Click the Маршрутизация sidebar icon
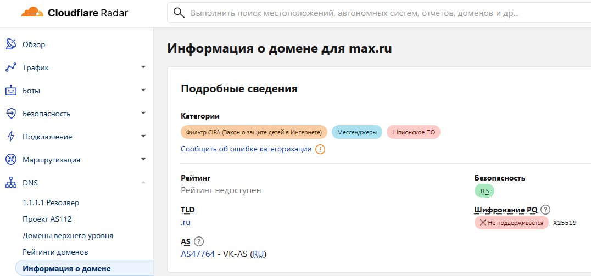 coord(11,160)
